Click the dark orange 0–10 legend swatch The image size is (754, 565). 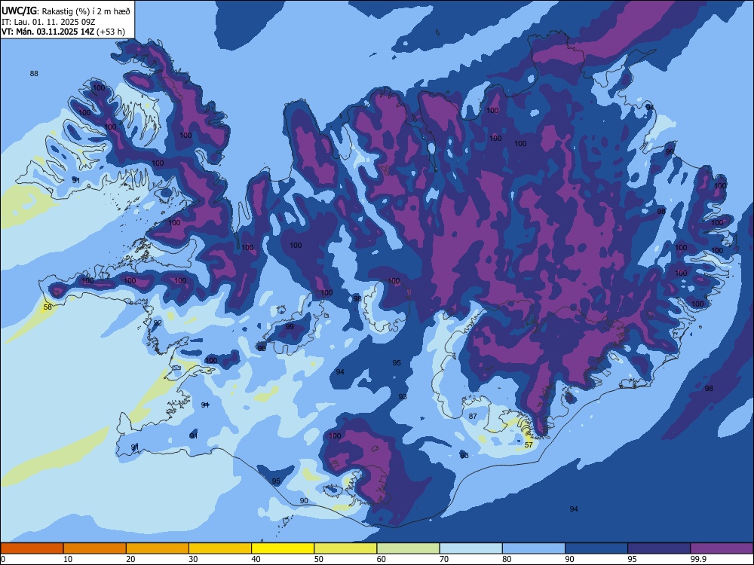[32, 548]
